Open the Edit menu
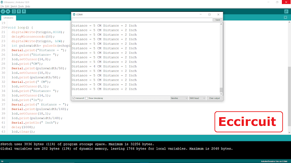The height and width of the screenshot is (163, 291). pyautogui.click(x=7, y=6)
